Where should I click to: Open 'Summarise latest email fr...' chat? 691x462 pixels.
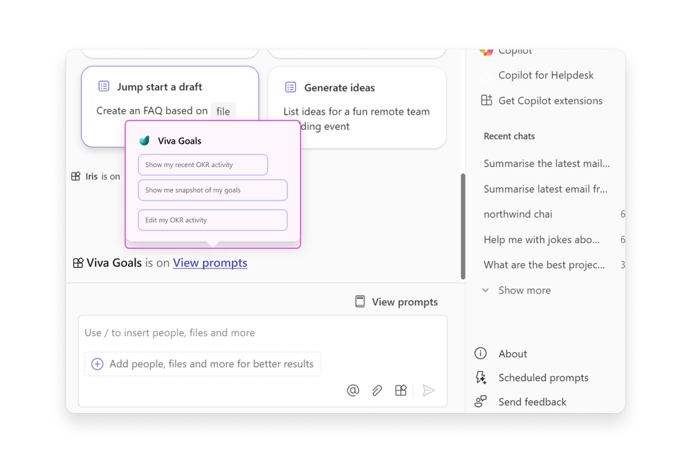[x=545, y=189]
